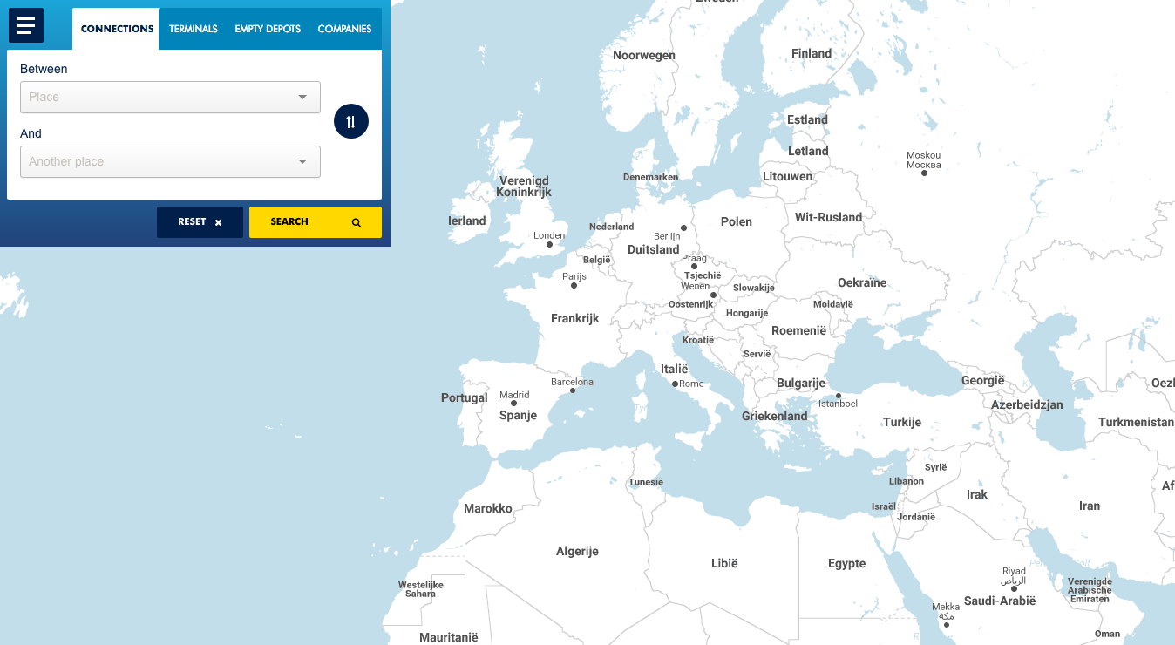Click the 'Polen' country label
The image size is (1175, 645).
[737, 221]
